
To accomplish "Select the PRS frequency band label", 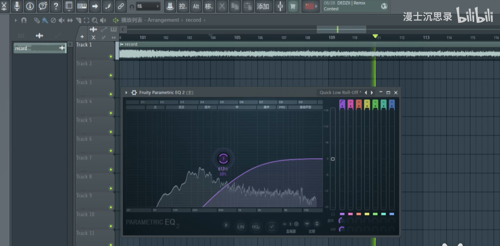I will (282, 107).
